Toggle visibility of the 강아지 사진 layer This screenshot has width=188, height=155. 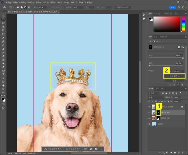point(149,118)
